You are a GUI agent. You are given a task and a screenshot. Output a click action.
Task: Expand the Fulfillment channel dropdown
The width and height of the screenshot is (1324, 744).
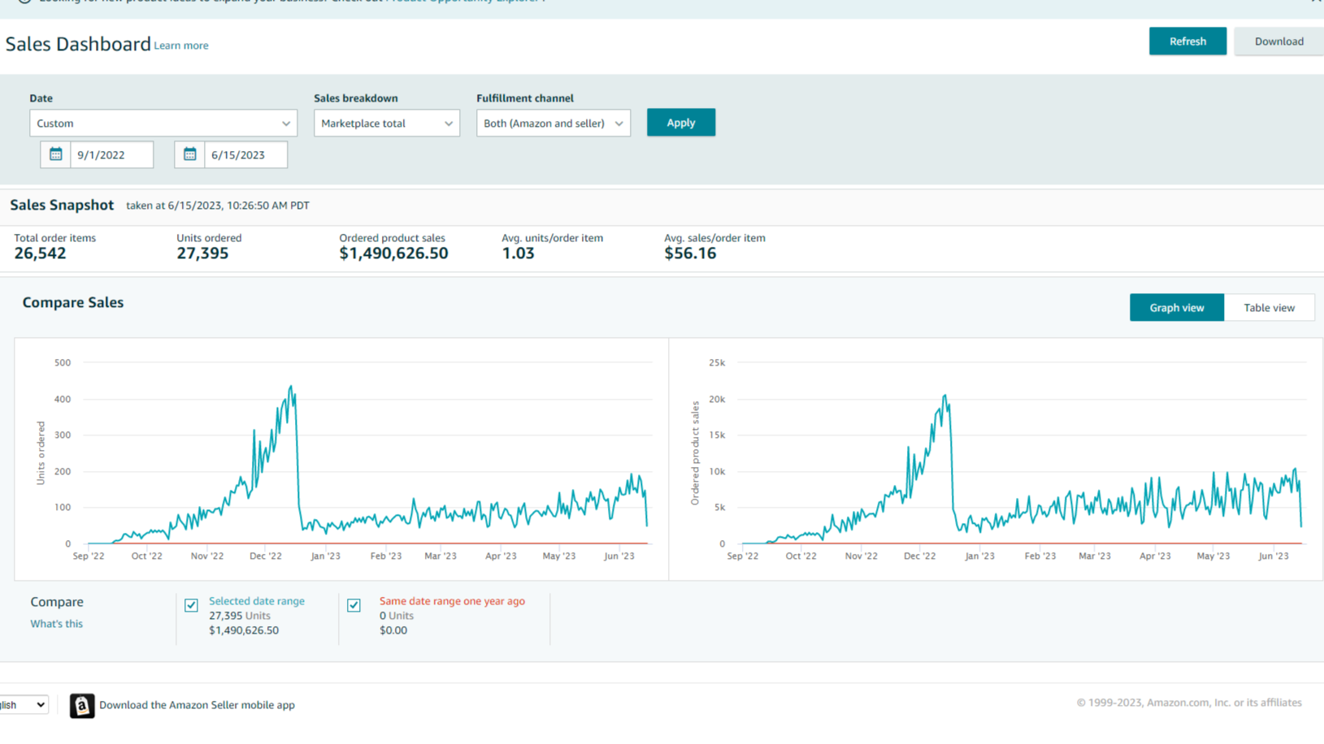click(x=553, y=123)
